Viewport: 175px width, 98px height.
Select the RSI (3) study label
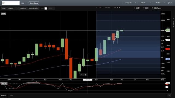(x=4, y=84)
